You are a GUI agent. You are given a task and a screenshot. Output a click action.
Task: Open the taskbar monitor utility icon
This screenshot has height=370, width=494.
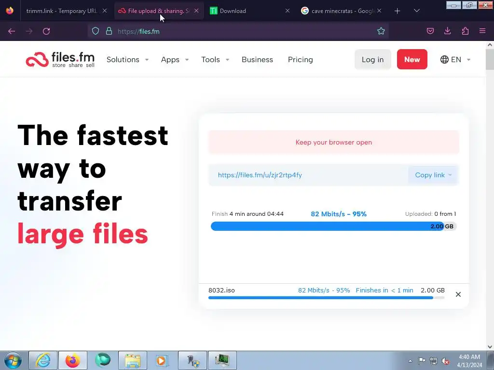(x=222, y=360)
